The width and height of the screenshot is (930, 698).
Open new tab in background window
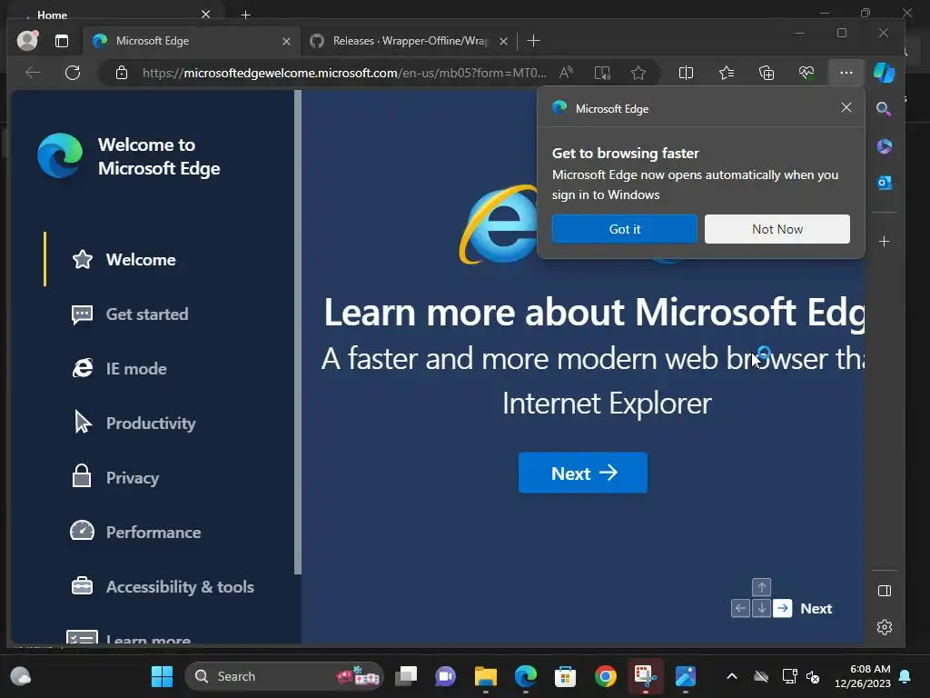(x=245, y=15)
